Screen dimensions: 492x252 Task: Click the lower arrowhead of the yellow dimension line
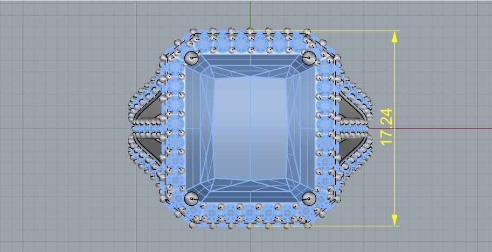(394, 220)
